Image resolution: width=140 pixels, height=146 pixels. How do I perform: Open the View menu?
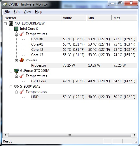point(27,12)
